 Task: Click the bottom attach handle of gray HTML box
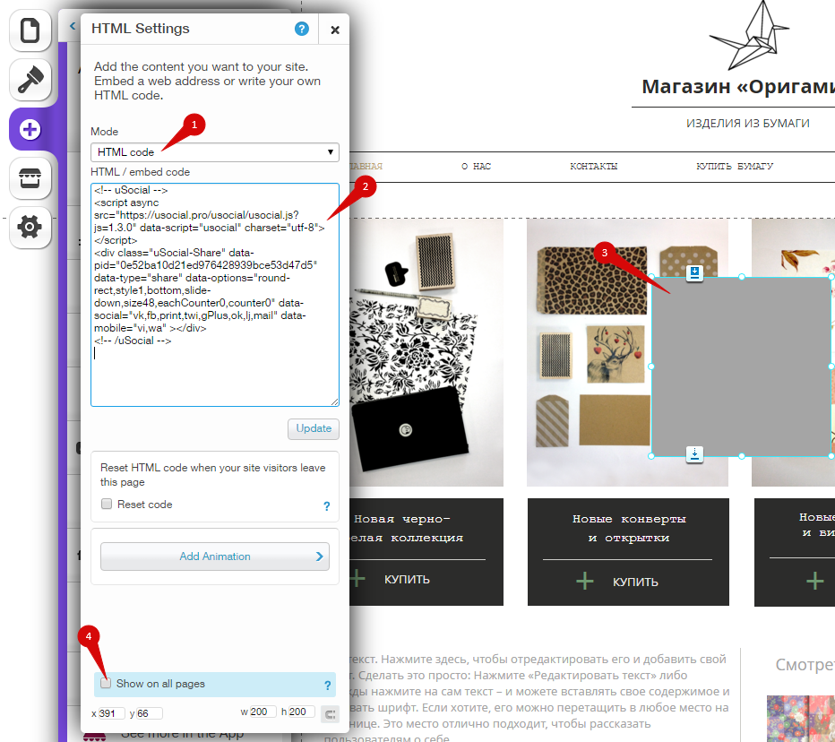tap(694, 454)
